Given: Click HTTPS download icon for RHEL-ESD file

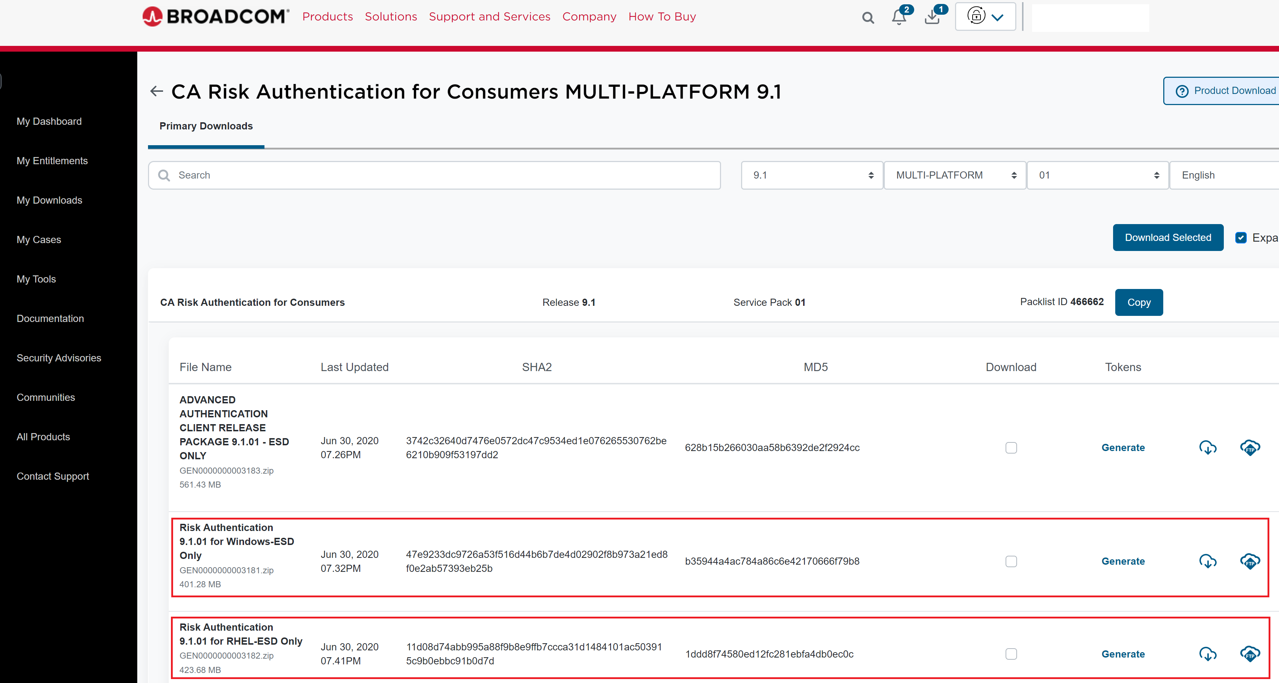Looking at the screenshot, I should (1207, 654).
